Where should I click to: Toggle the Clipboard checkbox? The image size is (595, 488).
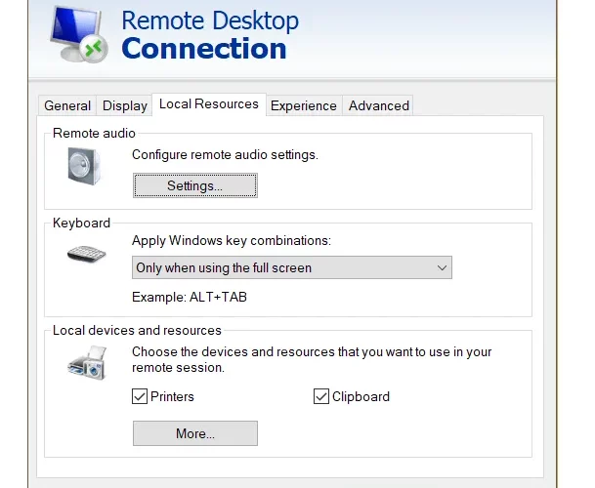(x=321, y=396)
